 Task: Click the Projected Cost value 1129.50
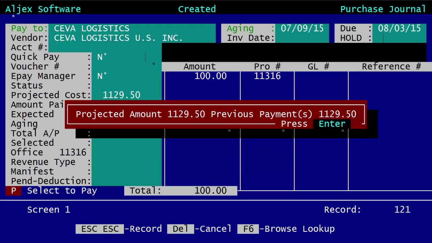tap(121, 95)
